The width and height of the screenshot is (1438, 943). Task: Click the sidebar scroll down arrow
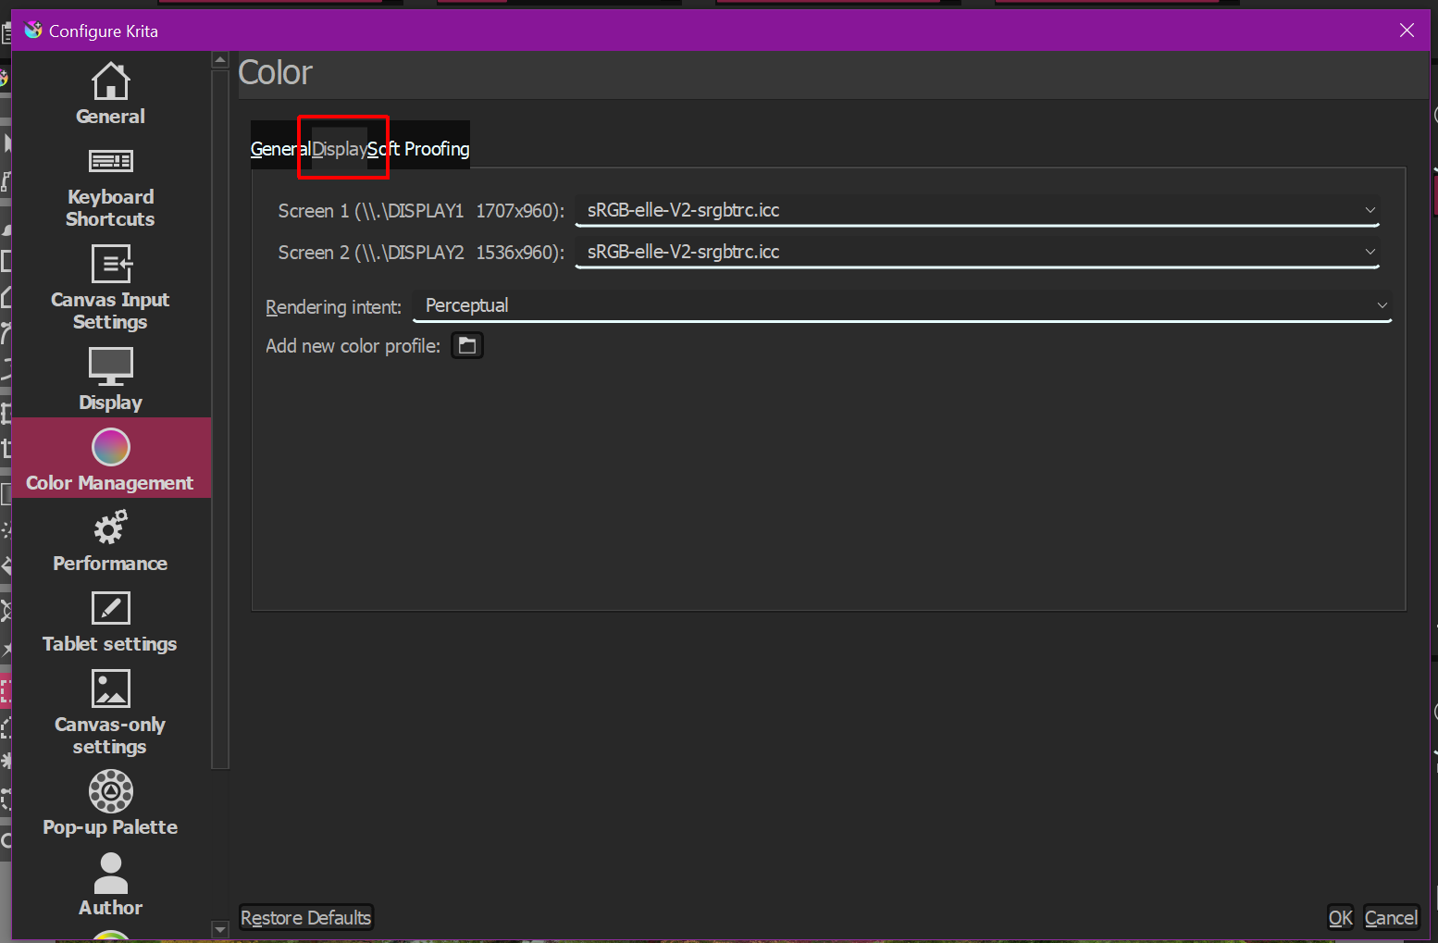220,929
